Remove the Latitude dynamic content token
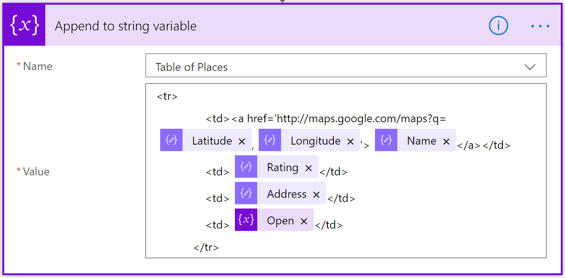This screenshot has width=565, height=278. point(242,141)
